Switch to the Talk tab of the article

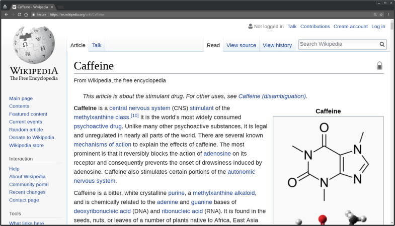[97, 45]
